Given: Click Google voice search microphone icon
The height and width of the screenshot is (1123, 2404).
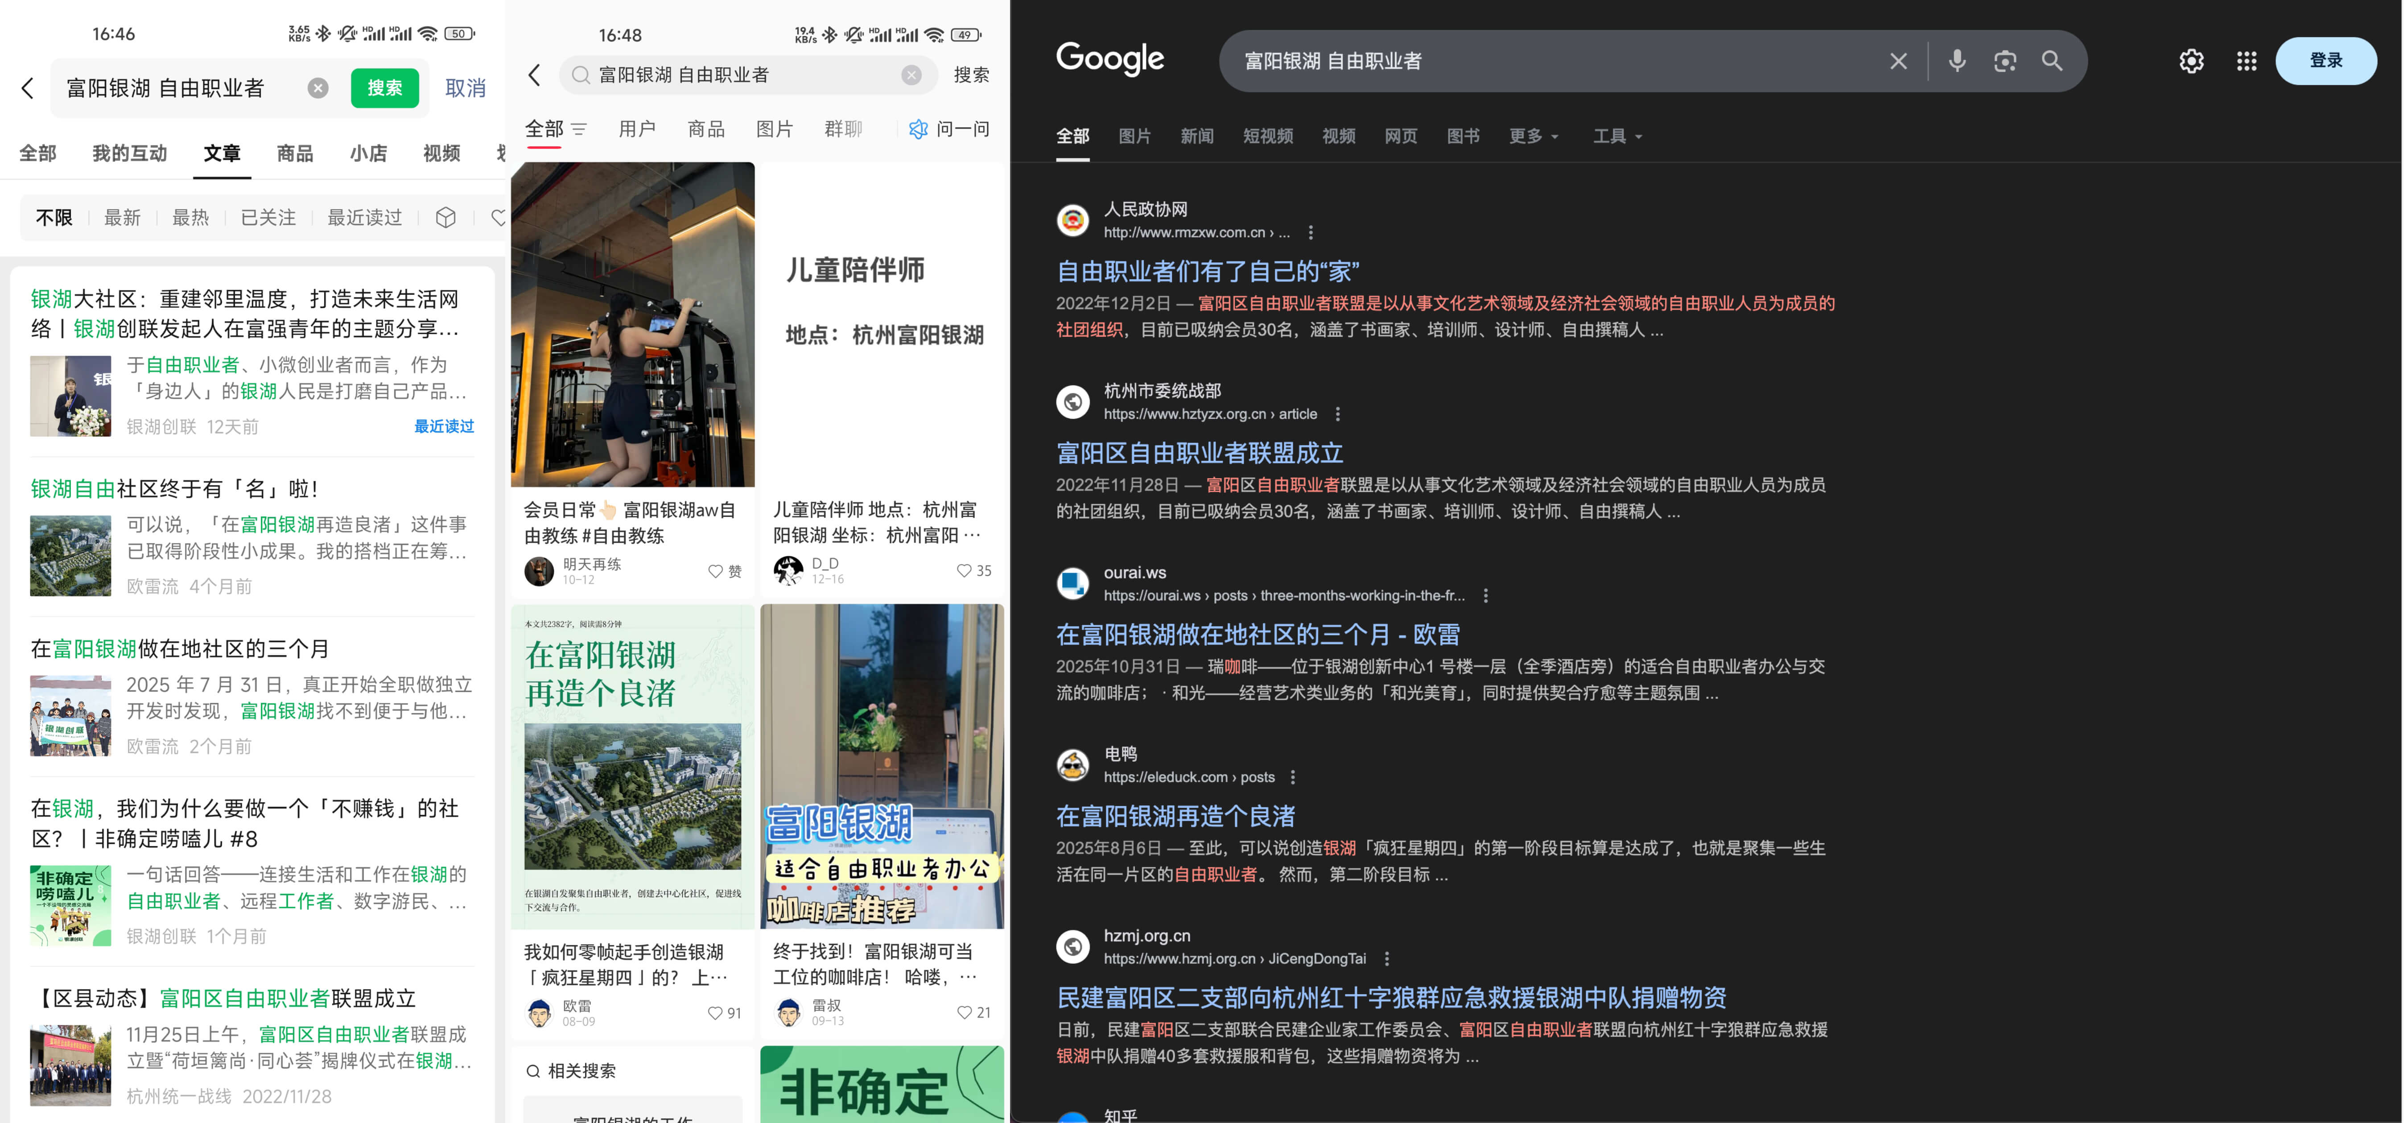Looking at the screenshot, I should [1957, 61].
